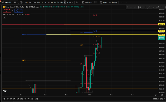Screen dimensions: 166x102
Task: Select the monthly M timeframe
Action: click(70, 2)
